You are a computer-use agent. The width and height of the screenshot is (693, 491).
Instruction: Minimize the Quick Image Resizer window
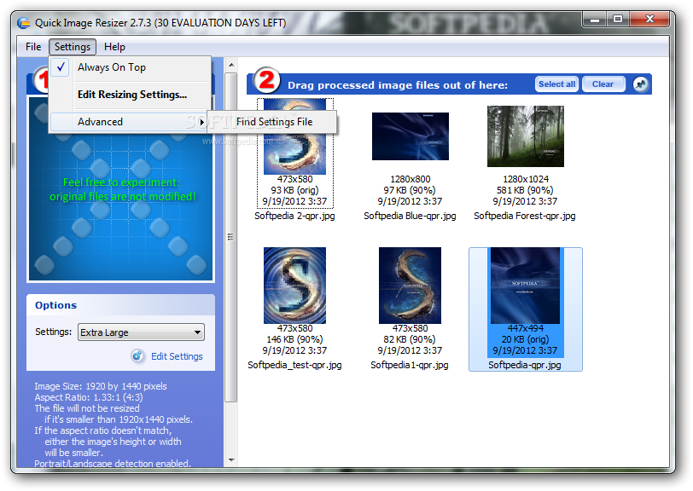point(595,20)
